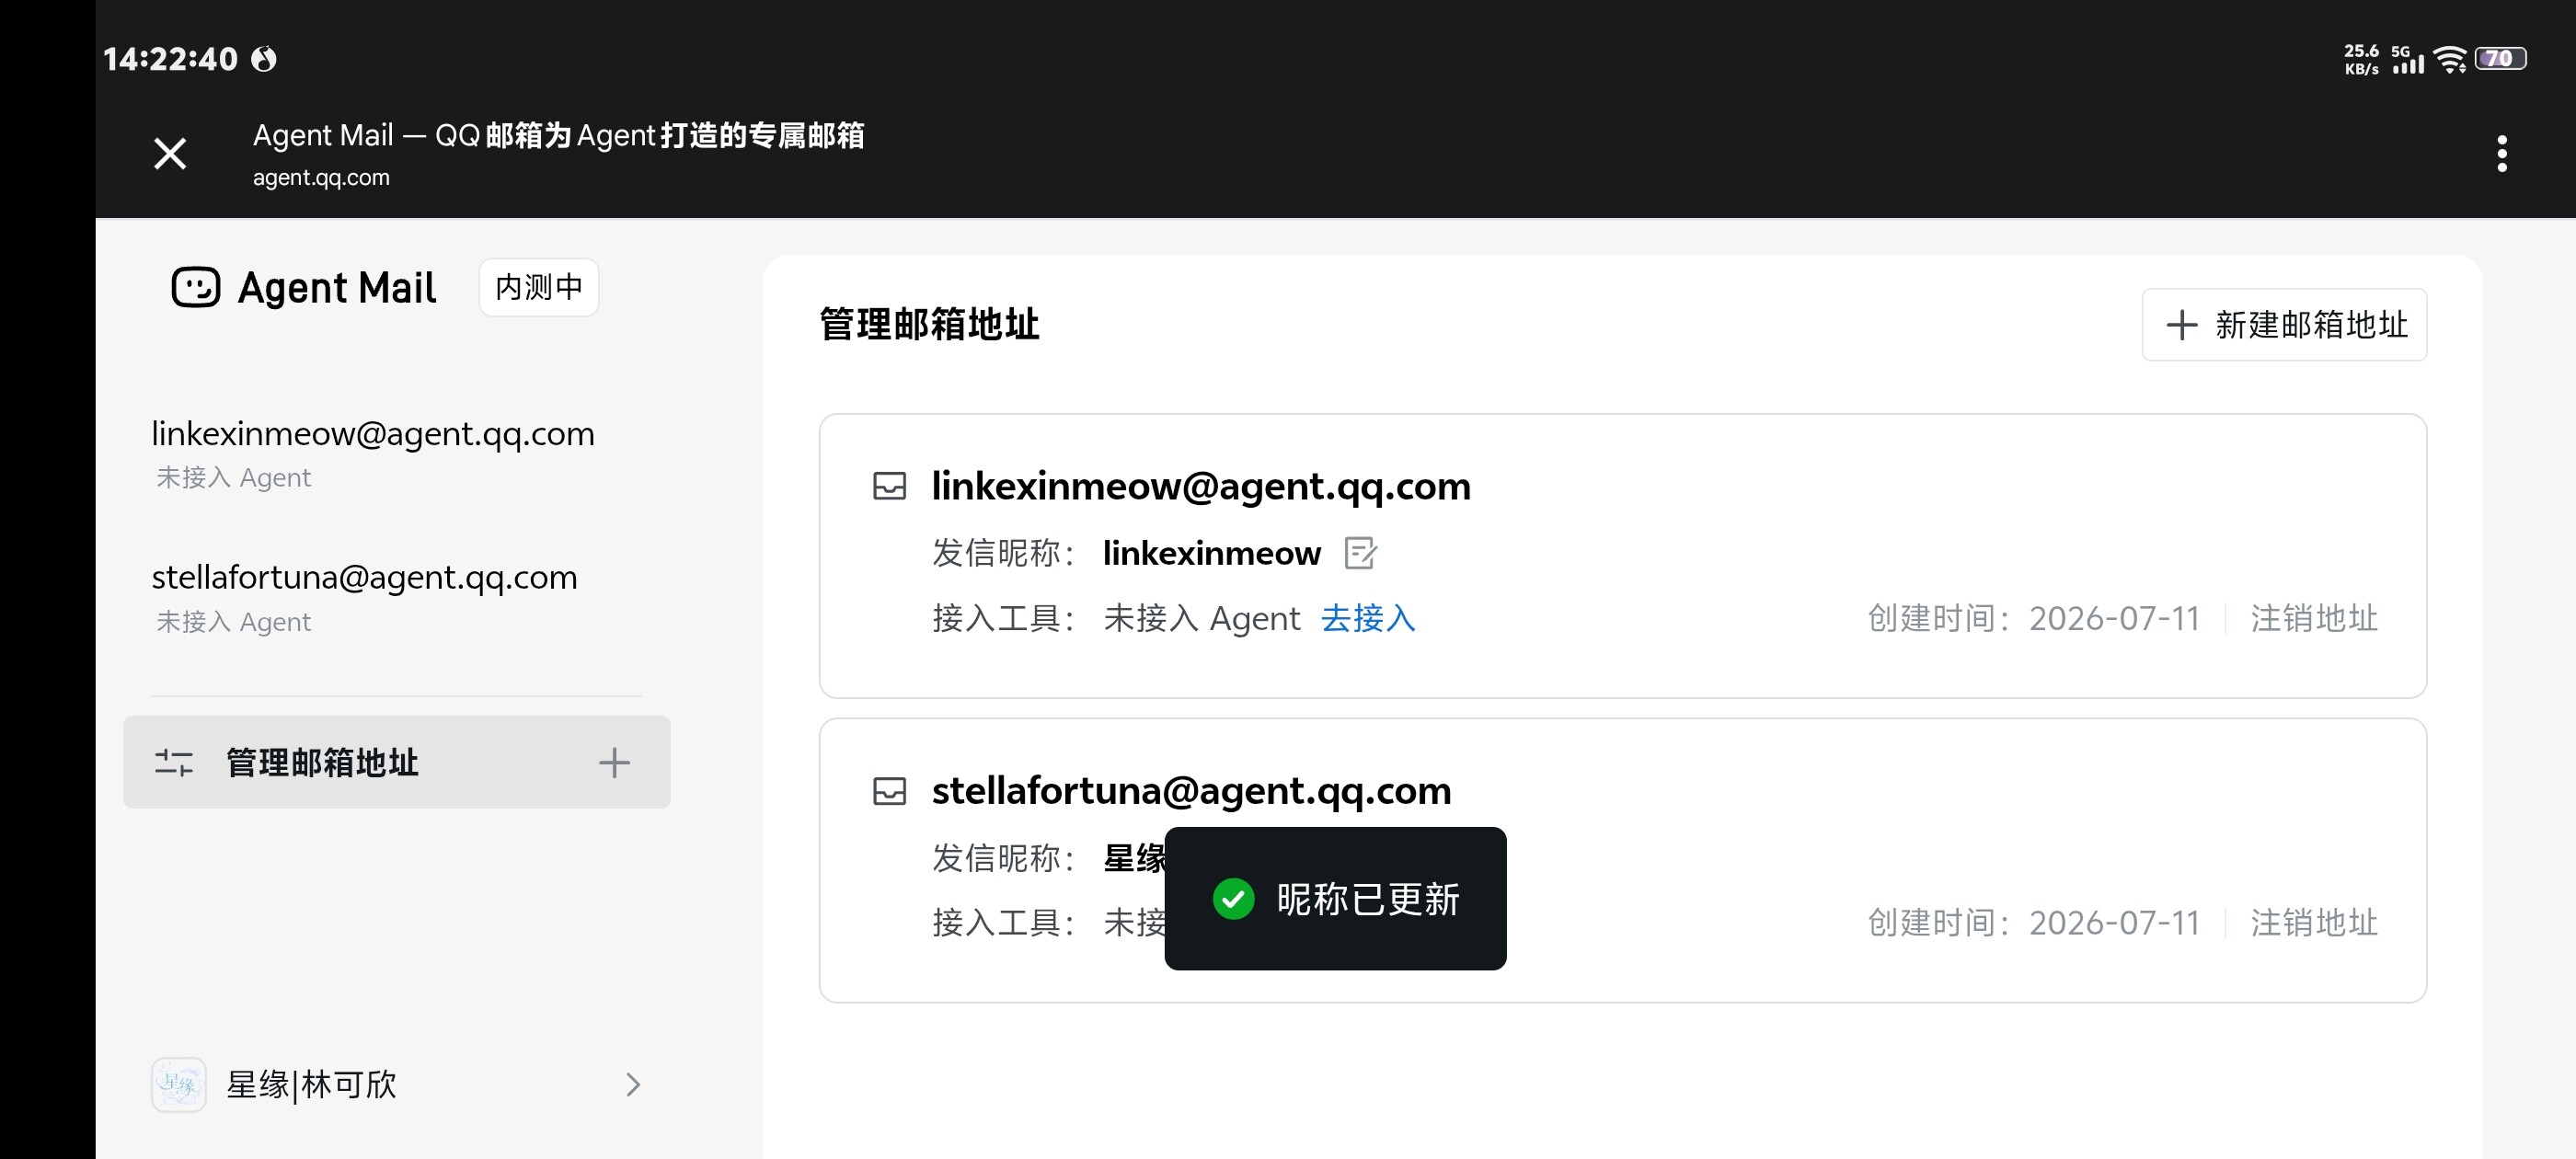Click the linkexinmeow nickname value
Screen dimensions: 2576x1159
click(x=1211, y=553)
